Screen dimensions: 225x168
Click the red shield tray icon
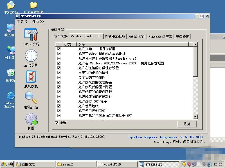coord(189,164)
